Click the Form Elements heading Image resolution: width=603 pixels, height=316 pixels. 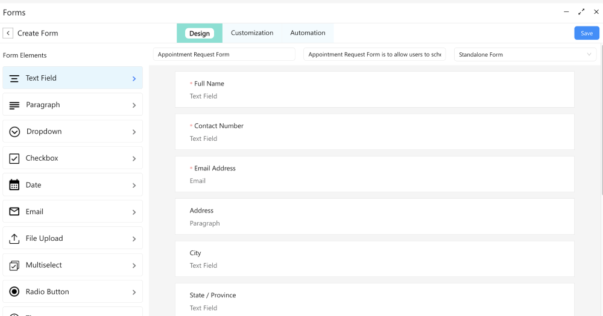pos(25,55)
